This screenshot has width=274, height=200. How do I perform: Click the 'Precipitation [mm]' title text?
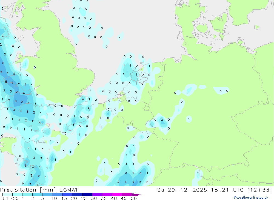click(28, 190)
